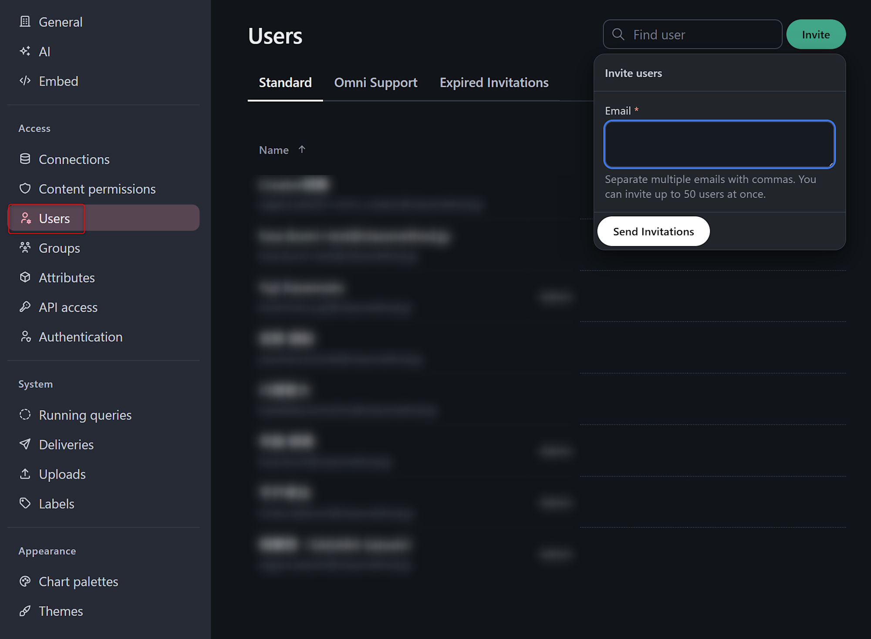Click the API access key icon
871x639 pixels.
pyautogui.click(x=25, y=307)
